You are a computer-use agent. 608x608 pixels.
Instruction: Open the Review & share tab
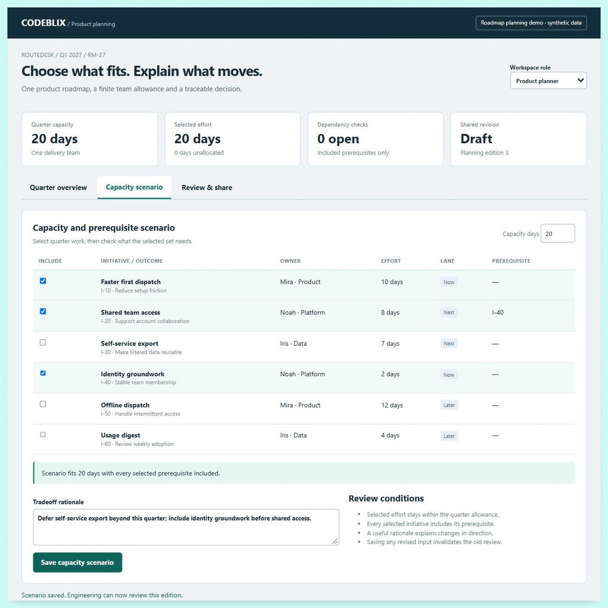[207, 188]
